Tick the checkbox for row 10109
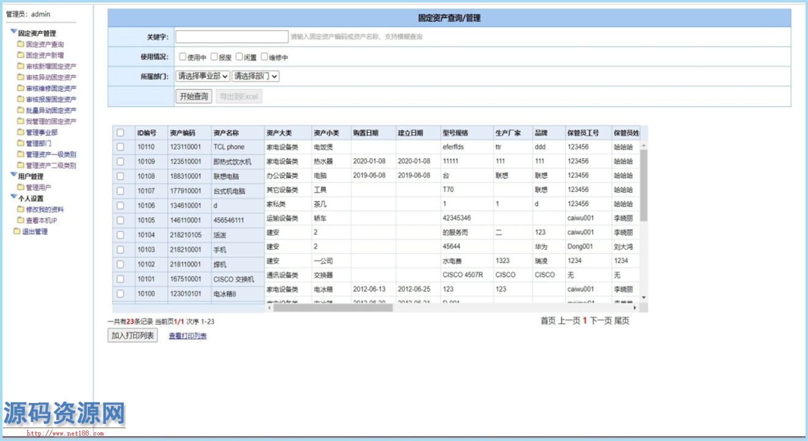This screenshot has height=441, width=808. [121, 162]
